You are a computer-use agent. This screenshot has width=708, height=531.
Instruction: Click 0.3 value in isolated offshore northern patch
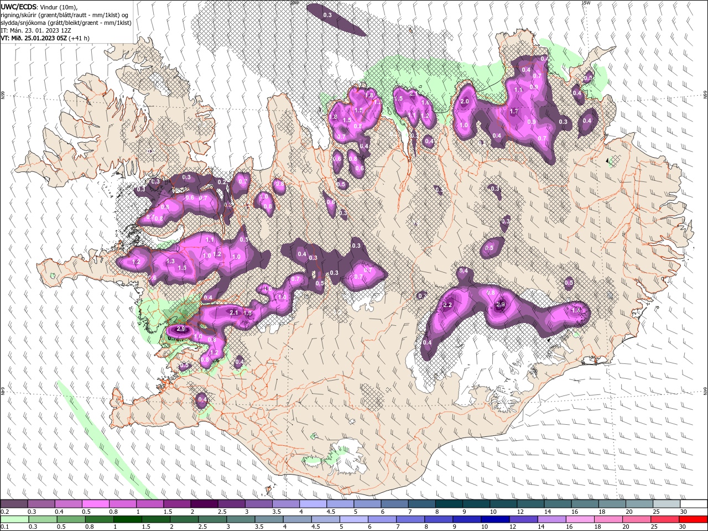click(x=327, y=15)
